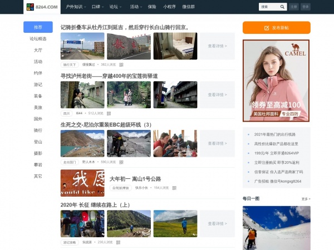Open the 每日一图 snow climbing photo
This screenshot has width=334, height=250.
277,228
